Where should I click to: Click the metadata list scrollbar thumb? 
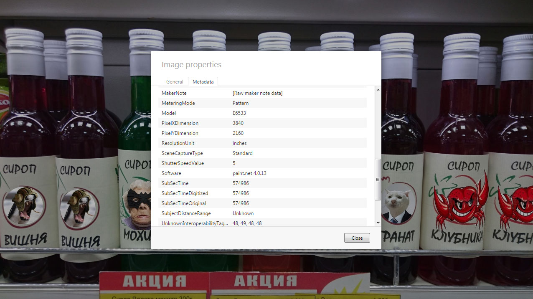pyautogui.click(x=378, y=180)
